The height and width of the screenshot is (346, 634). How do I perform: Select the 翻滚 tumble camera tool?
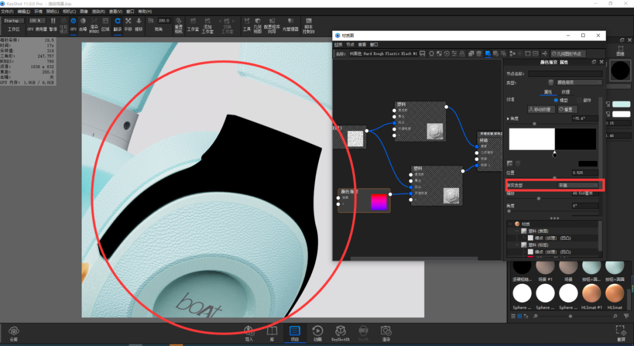point(117,25)
